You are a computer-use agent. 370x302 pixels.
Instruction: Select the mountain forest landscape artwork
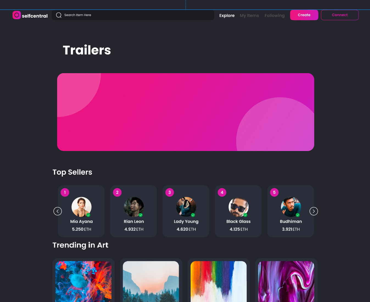click(x=151, y=281)
